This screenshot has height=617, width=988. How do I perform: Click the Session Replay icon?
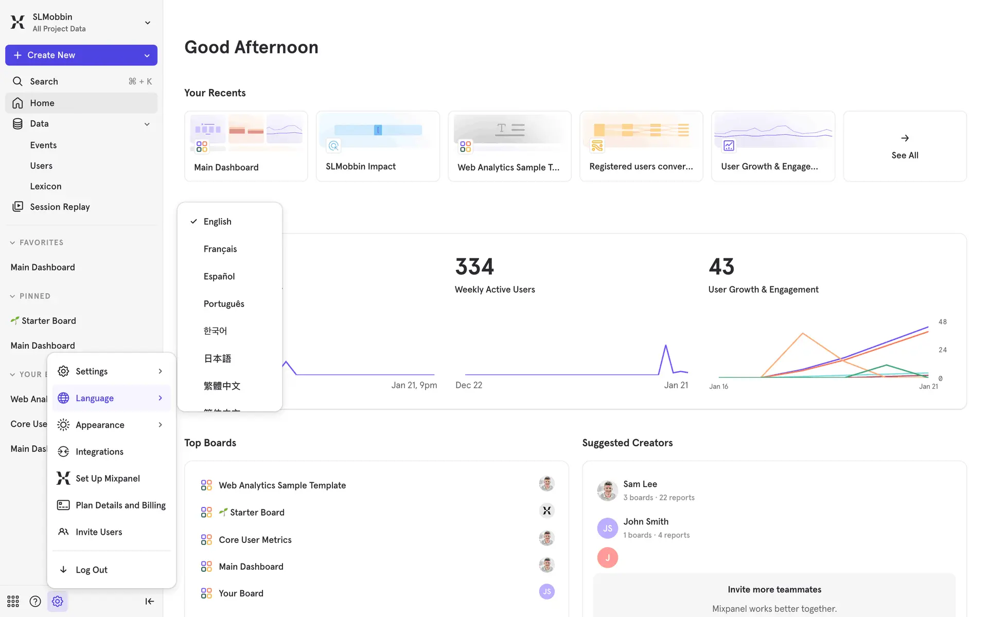(17, 207)
